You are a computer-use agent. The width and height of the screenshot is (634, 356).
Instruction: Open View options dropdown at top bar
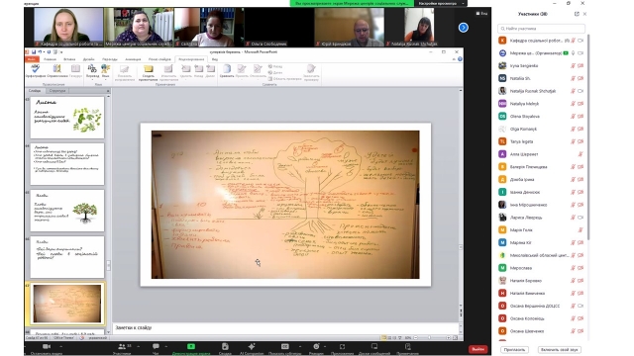tap(440, 3)
